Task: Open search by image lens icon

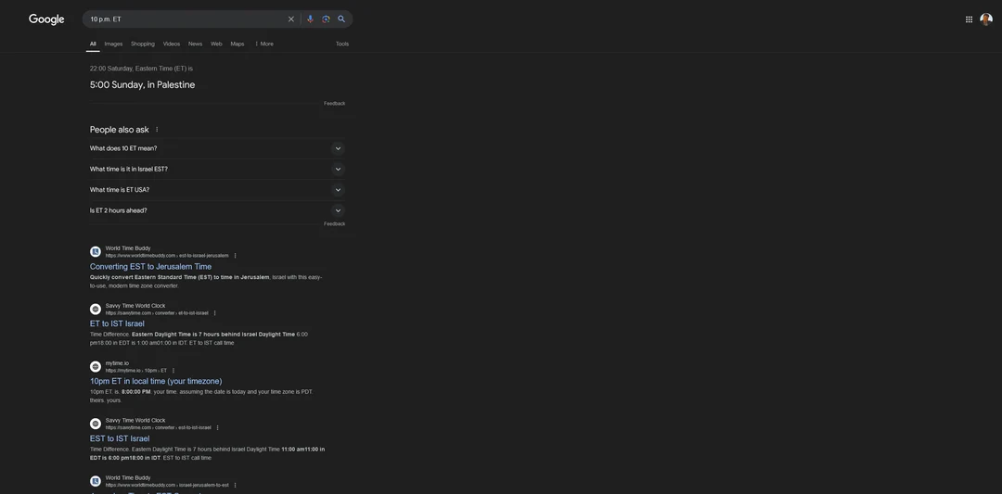Action: (326, 19)
